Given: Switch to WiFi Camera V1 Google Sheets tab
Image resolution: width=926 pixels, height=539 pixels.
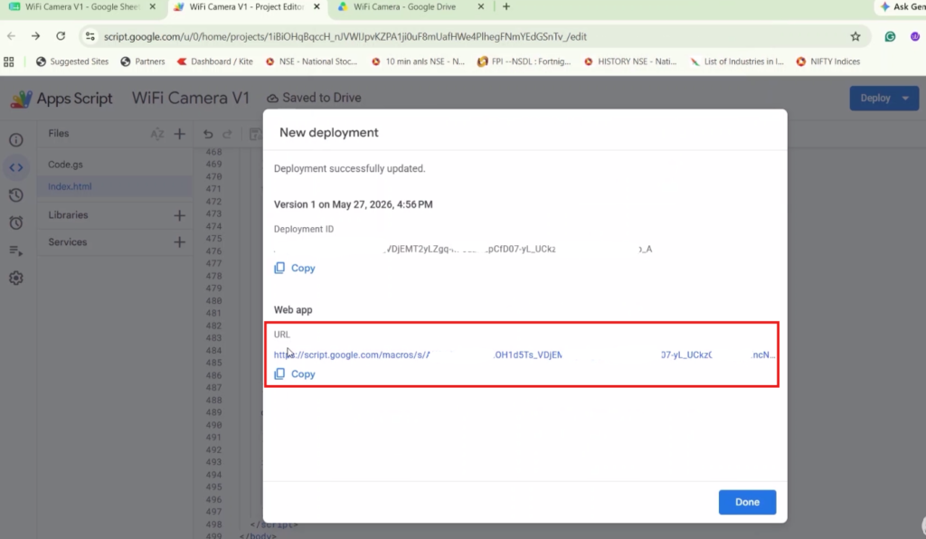Looking at the screenshot, I should [x=81, y=7].
